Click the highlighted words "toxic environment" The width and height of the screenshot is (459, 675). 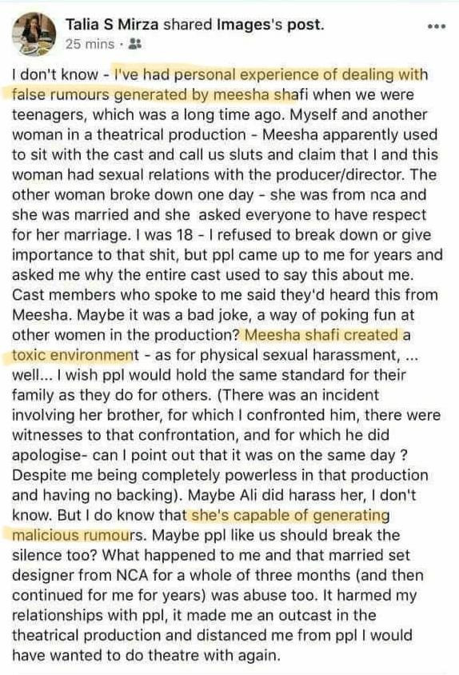[x=73, y=355]
